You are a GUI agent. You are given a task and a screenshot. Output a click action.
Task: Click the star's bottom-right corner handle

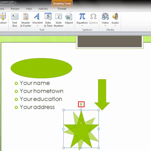pos(99,148)
